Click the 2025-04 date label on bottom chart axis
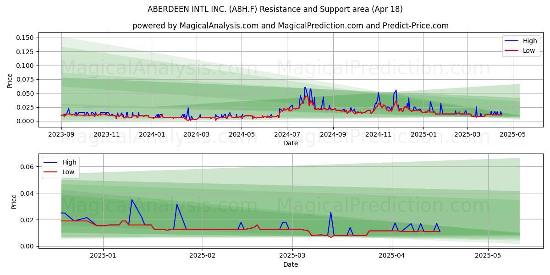 [392, 255]
